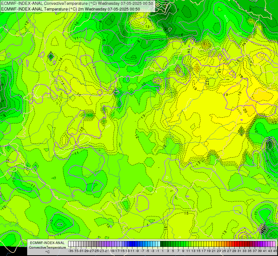This screenshot has width=278, height=256.
Task: Click the 31 legend scale value
Action: pos(239,251)
